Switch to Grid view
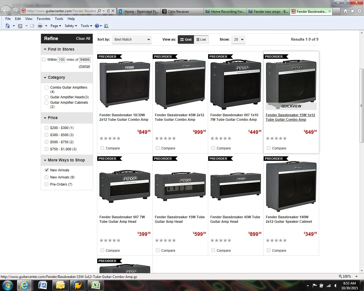 pyautogui.click(x=186, y=40)
